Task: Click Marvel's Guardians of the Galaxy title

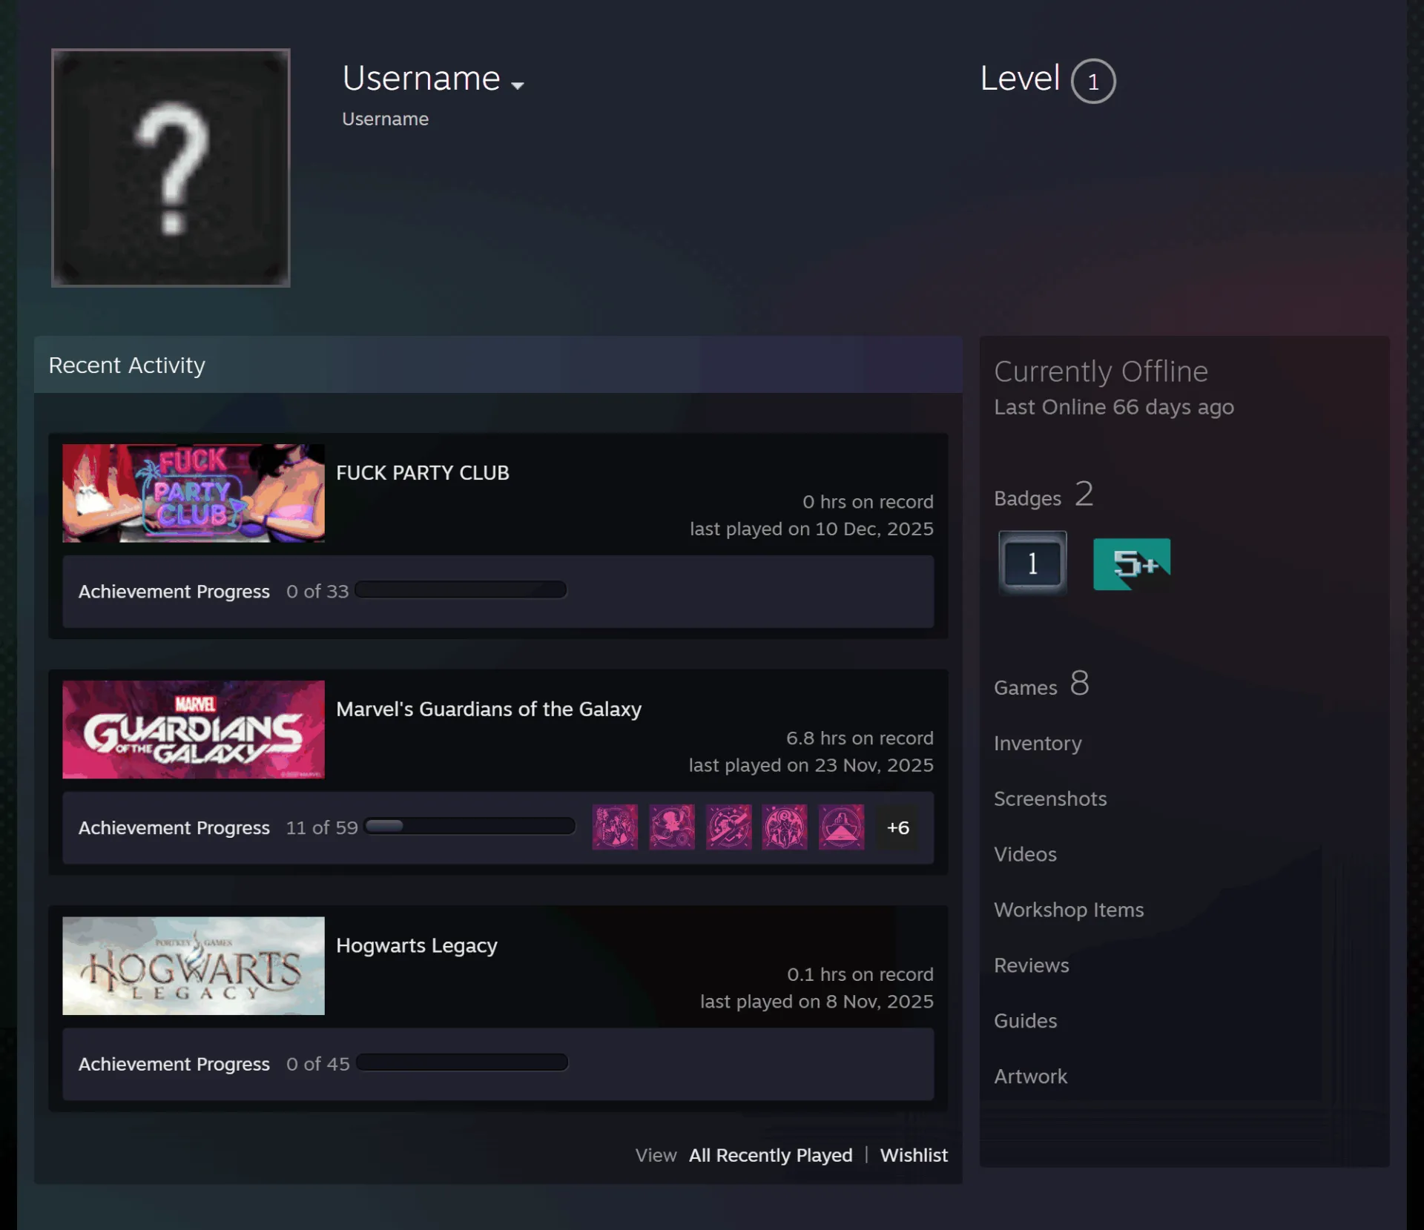Action: [489, 710]
